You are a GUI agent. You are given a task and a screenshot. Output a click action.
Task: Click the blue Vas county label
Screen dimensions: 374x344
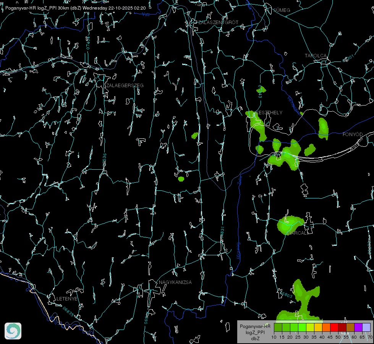point(146,15)
